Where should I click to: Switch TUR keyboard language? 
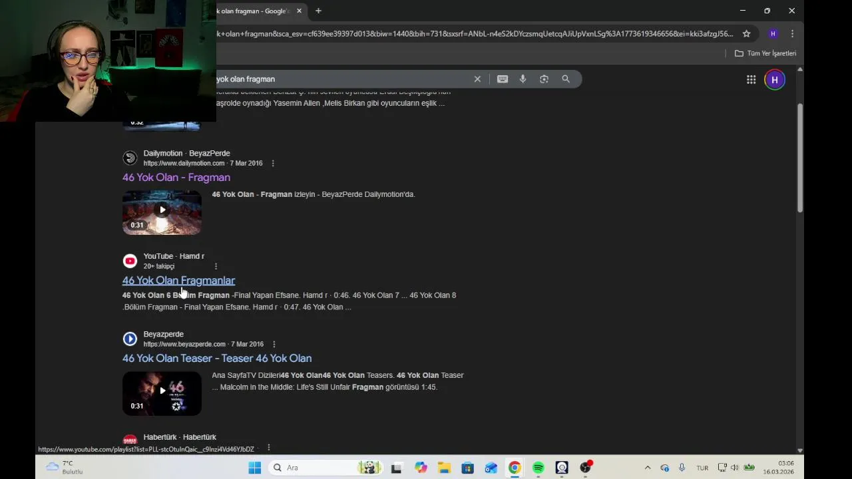click(702, 468)
